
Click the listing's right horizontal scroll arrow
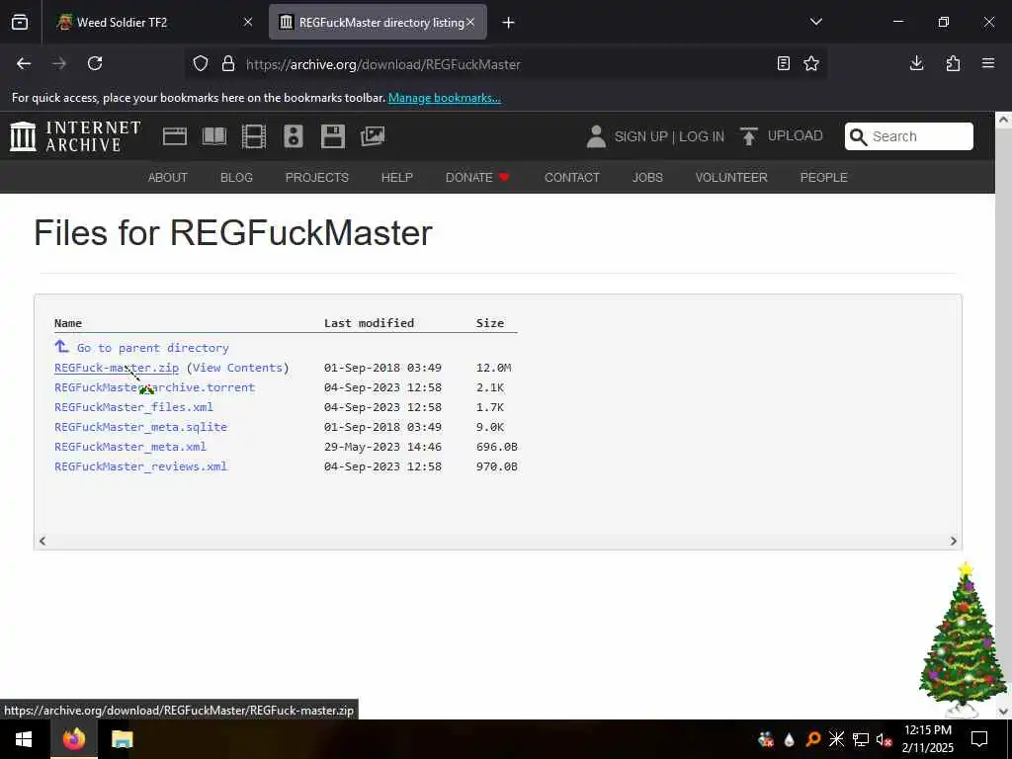[954, 542]
